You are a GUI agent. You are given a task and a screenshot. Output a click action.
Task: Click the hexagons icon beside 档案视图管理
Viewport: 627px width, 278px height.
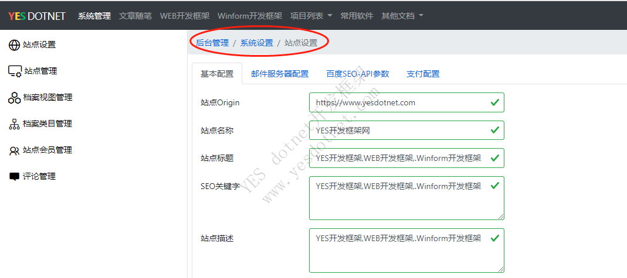[x=14, y=98]
